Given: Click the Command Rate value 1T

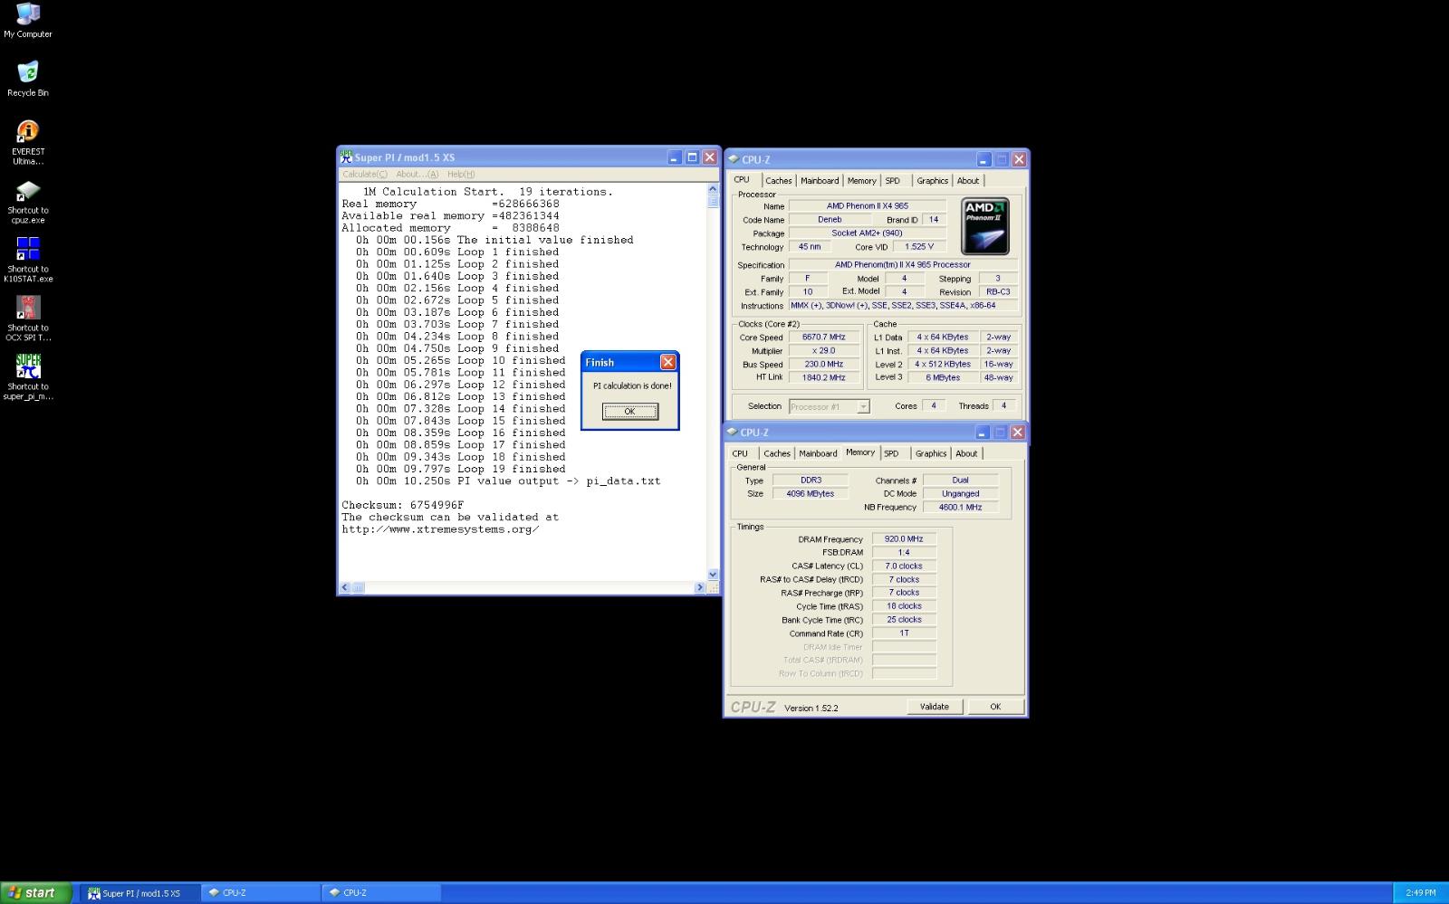Looking at the screenshot, I should 903,633.
